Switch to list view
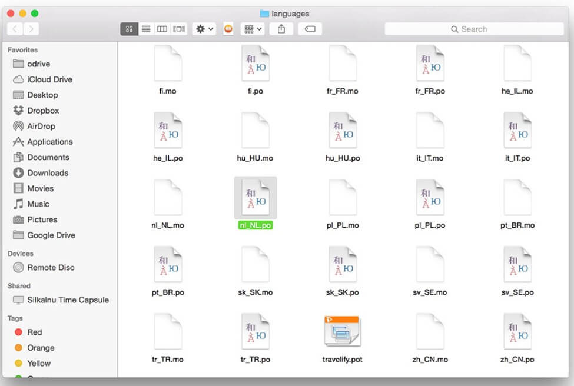 point(146,29)
